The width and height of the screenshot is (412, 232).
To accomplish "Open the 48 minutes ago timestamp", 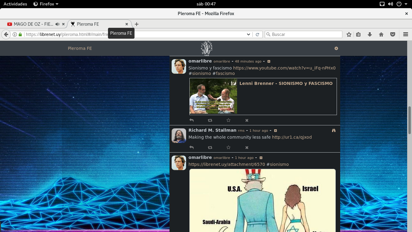I will 248,62.
